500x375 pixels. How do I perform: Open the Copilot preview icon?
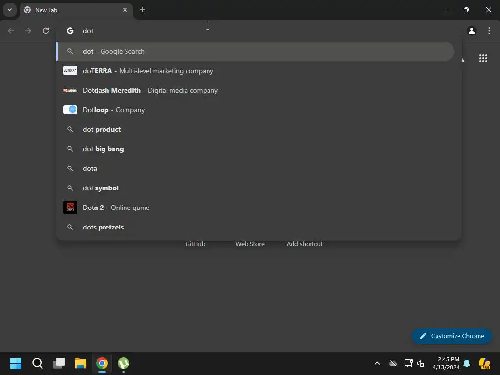point(484,363)
